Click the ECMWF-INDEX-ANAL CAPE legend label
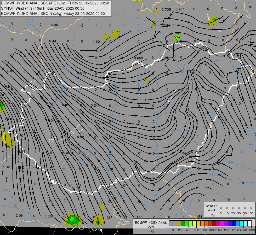This screenshot has width=256, height=235. 151,225
